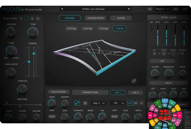Click the Damping knob
Viewport: 191px width, 129px height.
click(11, 32)
